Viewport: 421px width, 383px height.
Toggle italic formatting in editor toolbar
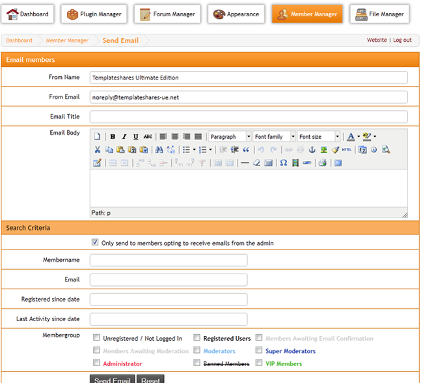[x=124, y=137]
